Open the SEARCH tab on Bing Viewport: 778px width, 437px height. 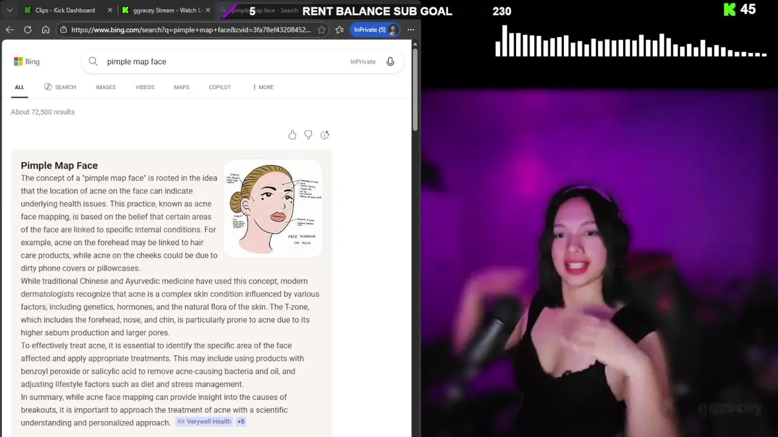(60, 87)
